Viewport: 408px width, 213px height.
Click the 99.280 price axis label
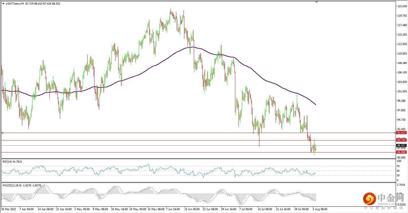coord(402,101)
